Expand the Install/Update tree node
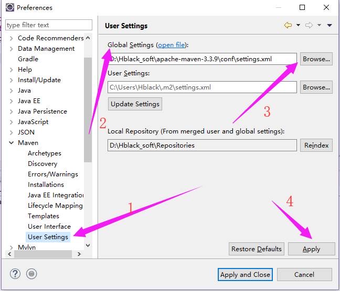The image size is (340, 291). [12, 80]
